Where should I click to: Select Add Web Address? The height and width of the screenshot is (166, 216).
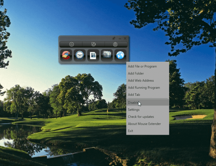click(x=147, y=80)
